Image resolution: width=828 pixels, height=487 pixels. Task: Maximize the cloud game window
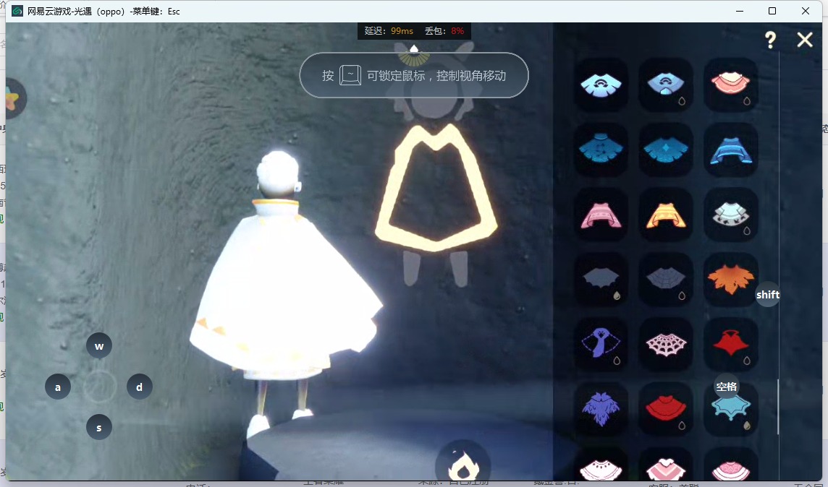click(772, 11)
